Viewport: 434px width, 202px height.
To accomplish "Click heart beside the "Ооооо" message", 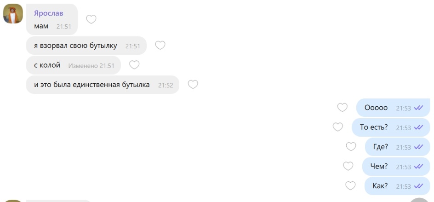I will tap(343, 107).
